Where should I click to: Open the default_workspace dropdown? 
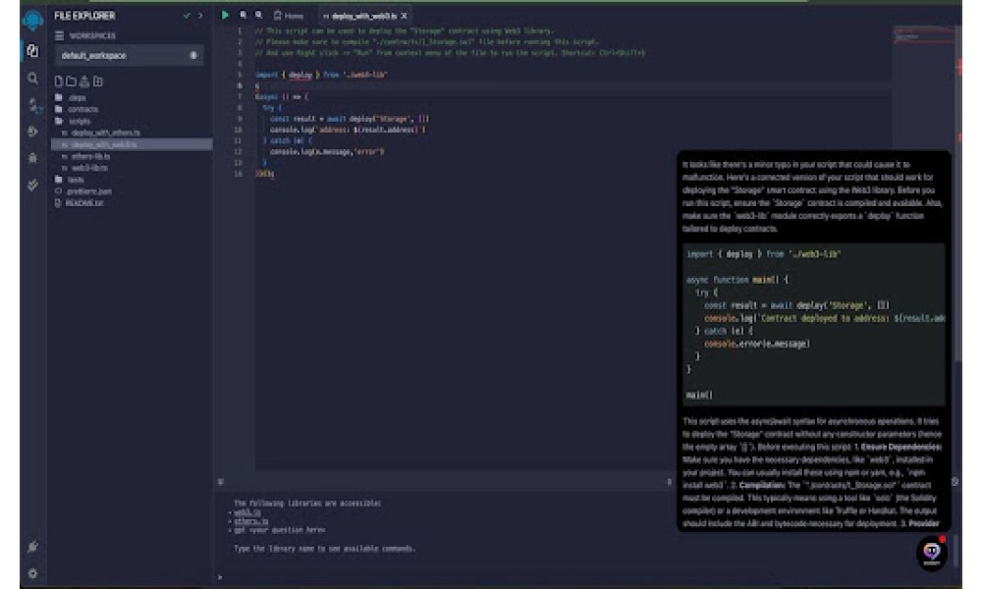pyautogui.click(x=129, y=56)
